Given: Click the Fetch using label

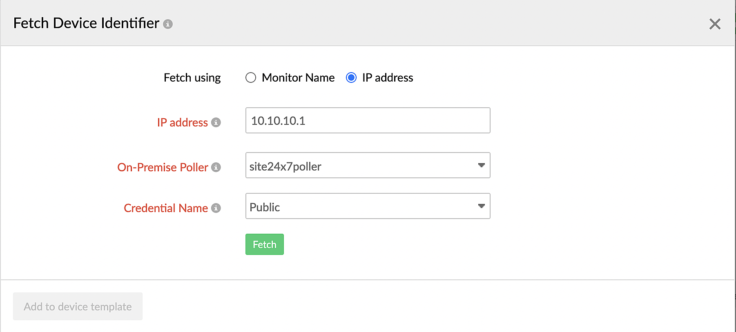Looking at the screenshot, I should [192, 77].
